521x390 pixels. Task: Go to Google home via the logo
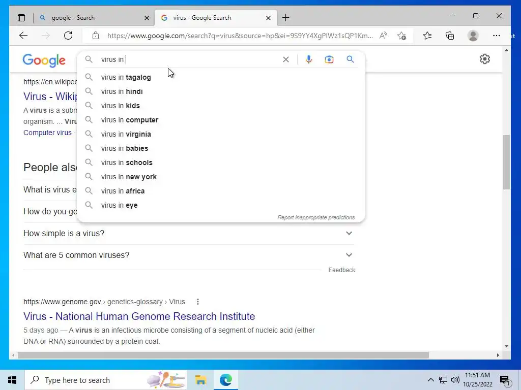tap(44, 61)
